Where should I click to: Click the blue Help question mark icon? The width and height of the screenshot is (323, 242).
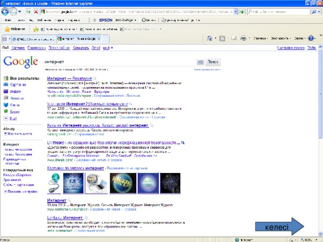[311, 38]
